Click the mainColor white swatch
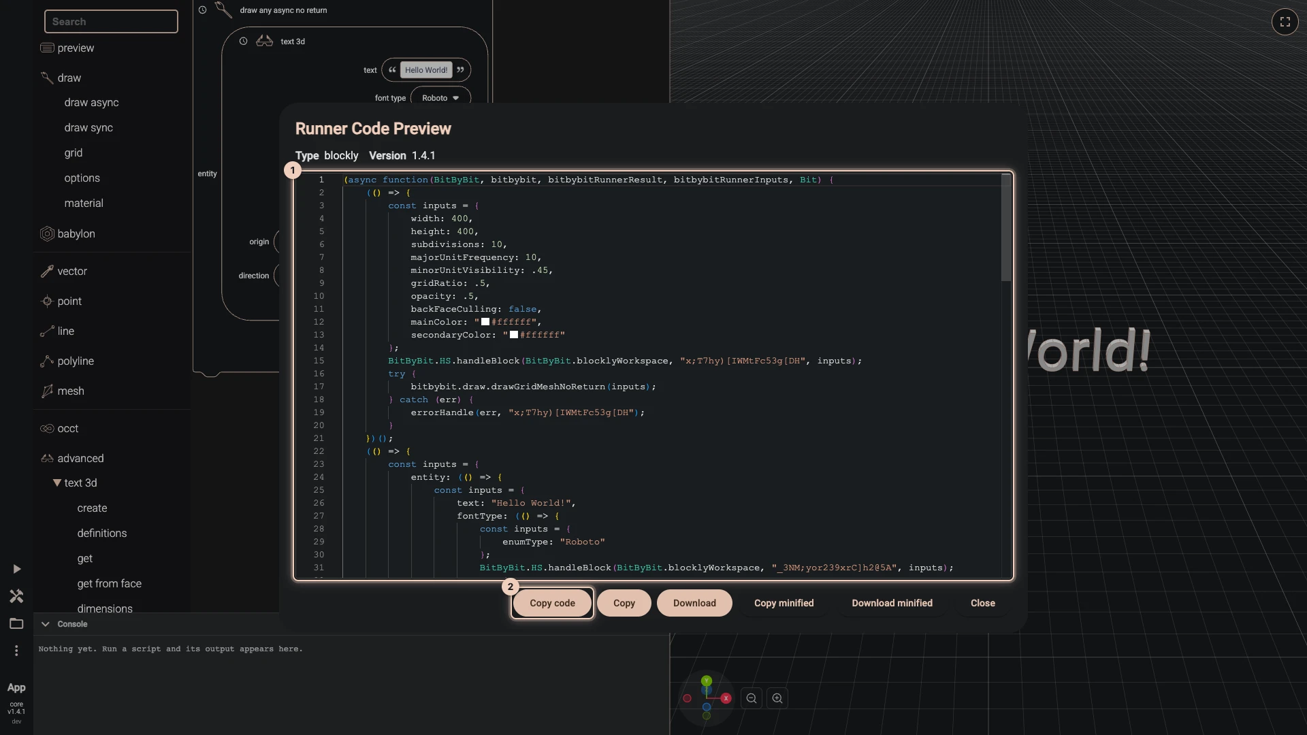1307x735 pixels. pyautogui.click(x=485, y=322)
